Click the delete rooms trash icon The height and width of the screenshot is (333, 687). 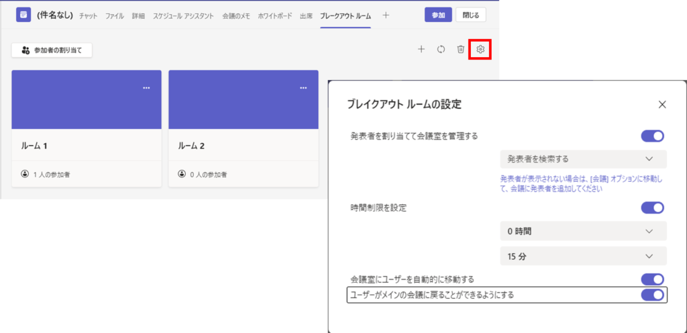(x=460, y=49)
